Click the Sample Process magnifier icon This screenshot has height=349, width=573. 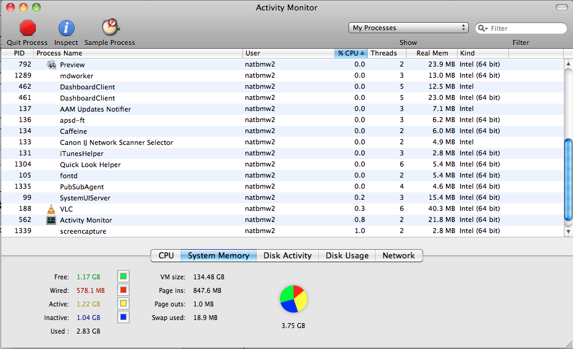pyautogui.click(x=110, y=27)
